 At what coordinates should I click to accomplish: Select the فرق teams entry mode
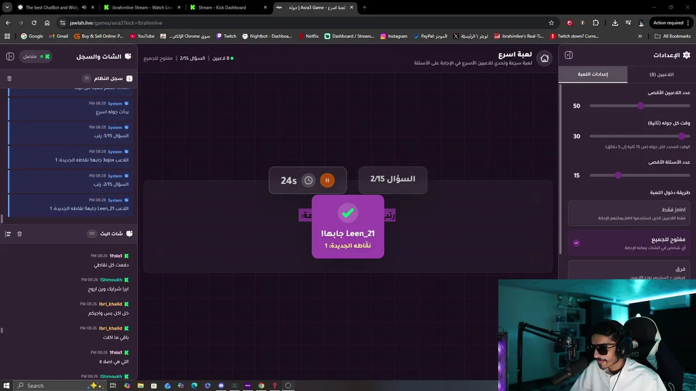click(629, 270)
